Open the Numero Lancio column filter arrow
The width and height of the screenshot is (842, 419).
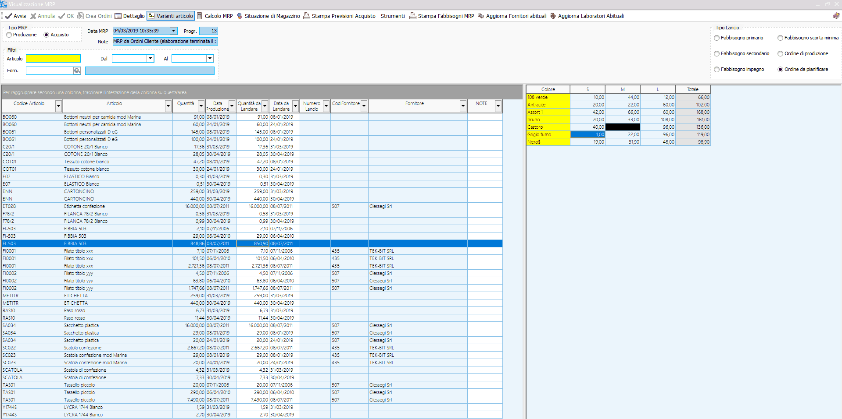click(x=326, y=106)
